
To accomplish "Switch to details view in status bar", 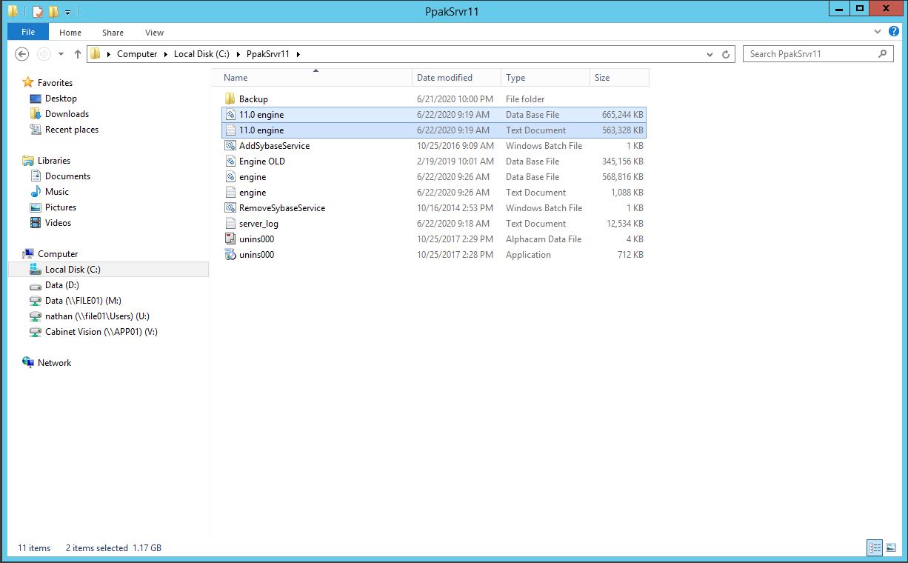I will (875, 548).
